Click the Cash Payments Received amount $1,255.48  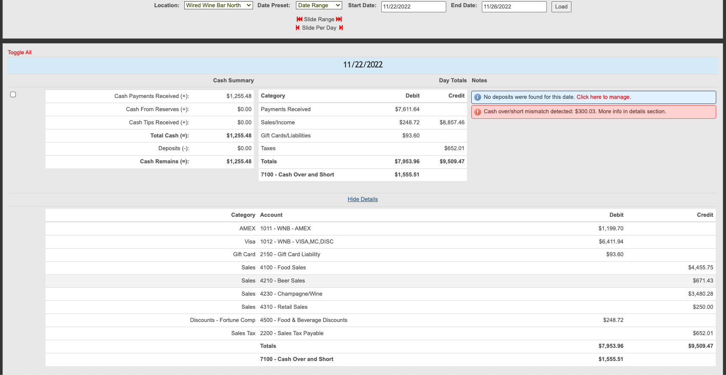239,96
